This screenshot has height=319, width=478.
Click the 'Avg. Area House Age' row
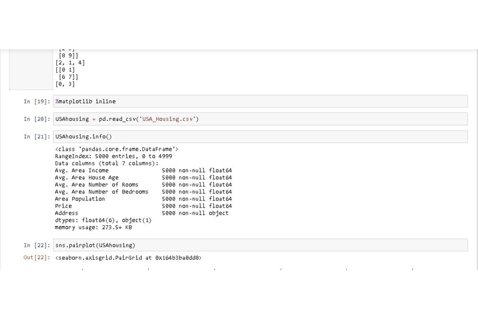point(144,177)
